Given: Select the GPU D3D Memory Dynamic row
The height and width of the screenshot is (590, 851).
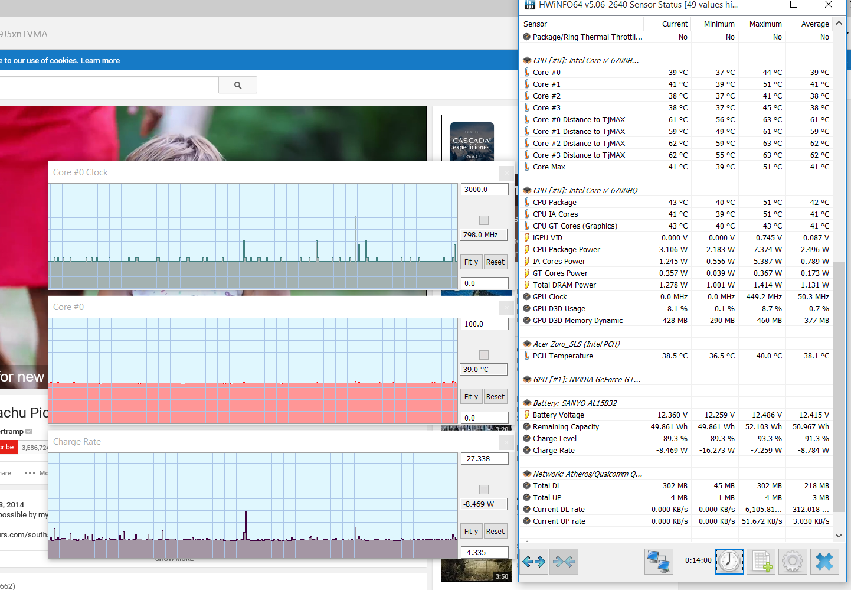Looking at the screenshot, I should (676, 320).
